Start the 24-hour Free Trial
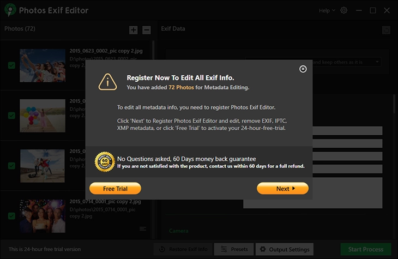Viewport: 398px width, 259px height. (x=115, y=189)
